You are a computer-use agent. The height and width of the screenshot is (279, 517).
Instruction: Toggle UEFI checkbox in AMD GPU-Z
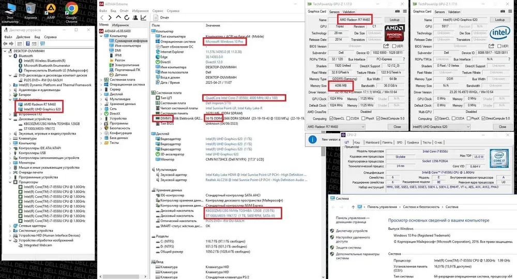point(394,46)
